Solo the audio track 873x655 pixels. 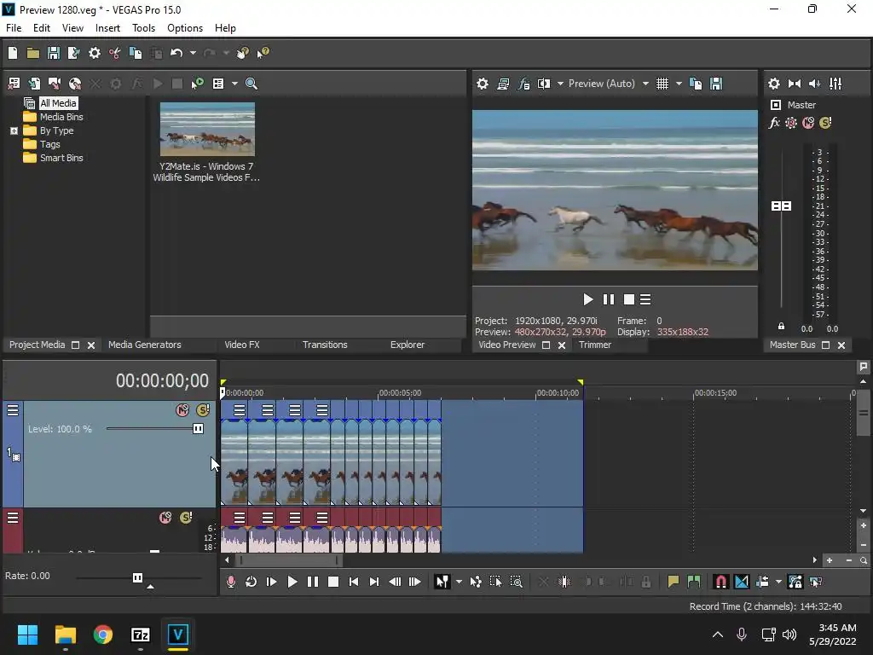[186, 518]
